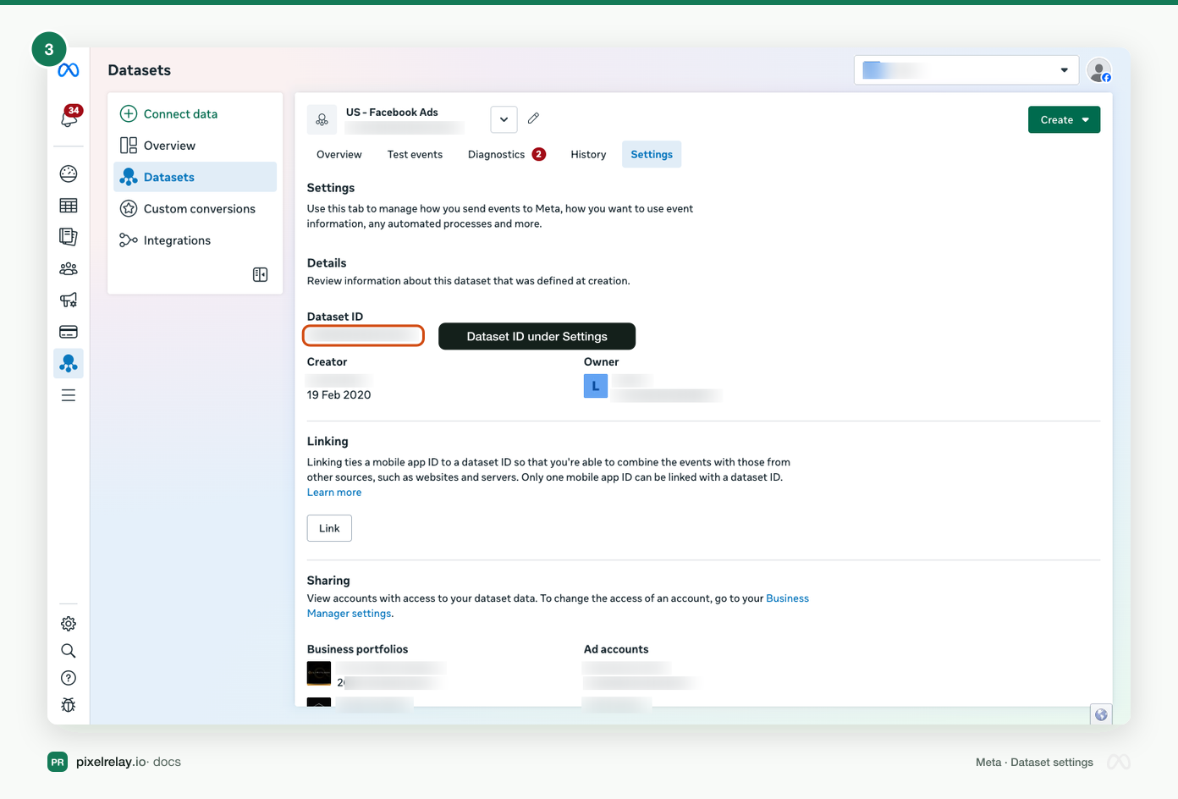Open the audiences people icon

click(69, 268)
